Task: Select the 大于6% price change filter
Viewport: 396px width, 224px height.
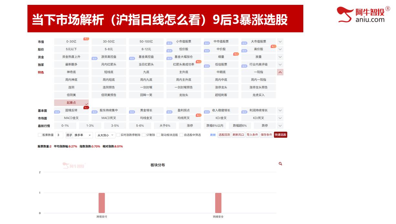Action: coord(165,126)
